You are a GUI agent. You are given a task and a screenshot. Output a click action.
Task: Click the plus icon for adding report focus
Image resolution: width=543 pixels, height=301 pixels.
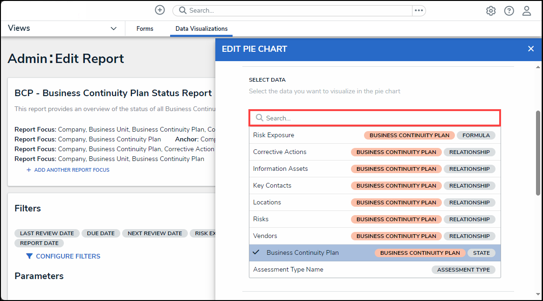click(28, 170)
